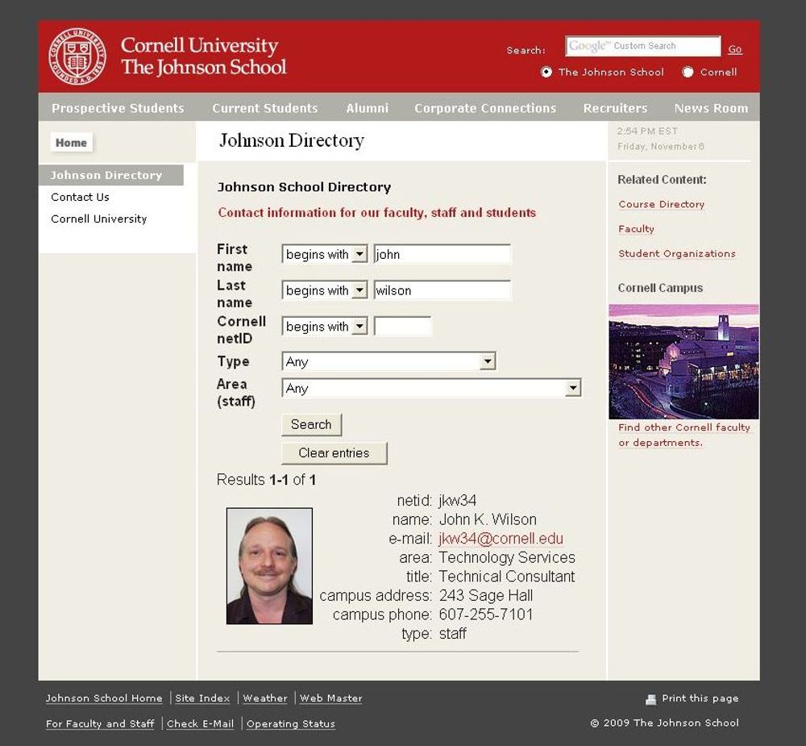Click the jkw34@cornell.edu email link
This screenshot has width=806, height=746.
501,539
